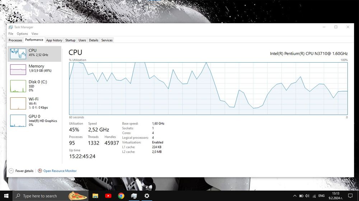Click the Logical processors label
The image size is (359, 201).
pos(135,138)
